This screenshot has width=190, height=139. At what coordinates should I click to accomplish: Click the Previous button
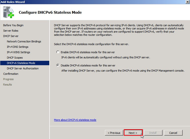(114, 133)
